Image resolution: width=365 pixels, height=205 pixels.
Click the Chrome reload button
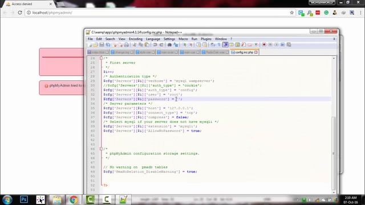(20, 13)
